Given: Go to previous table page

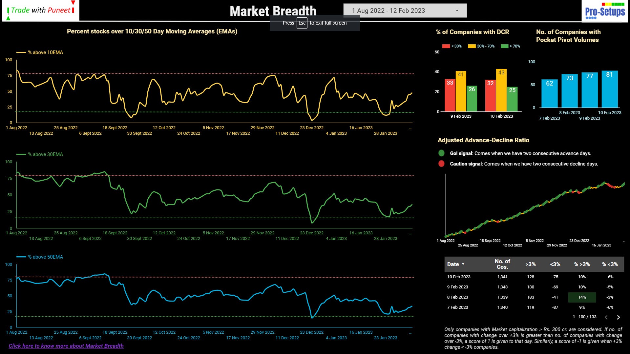Looking at the screenshot, I should (606, 317).
